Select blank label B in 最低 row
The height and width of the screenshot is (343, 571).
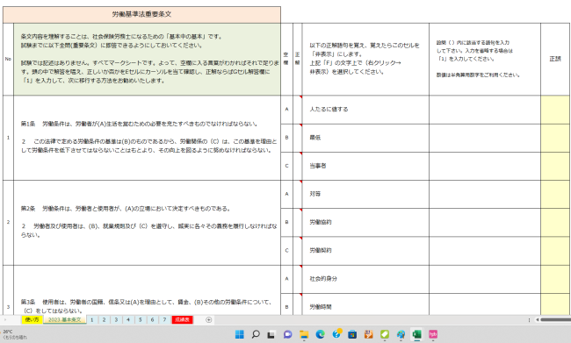[286, 138]
